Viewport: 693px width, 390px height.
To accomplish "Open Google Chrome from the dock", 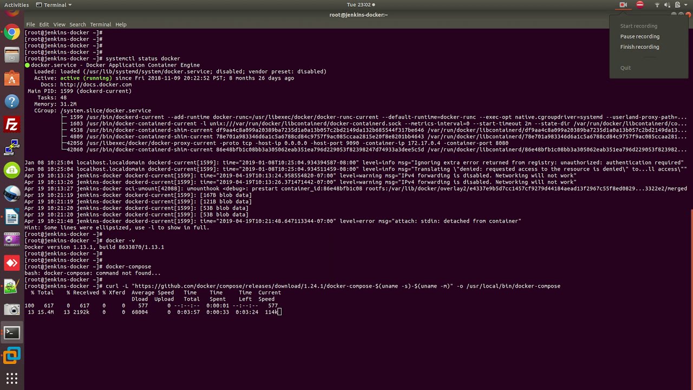I will click(x=12, y=32).
